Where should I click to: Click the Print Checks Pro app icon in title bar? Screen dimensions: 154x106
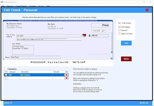[x=2, y=2]
